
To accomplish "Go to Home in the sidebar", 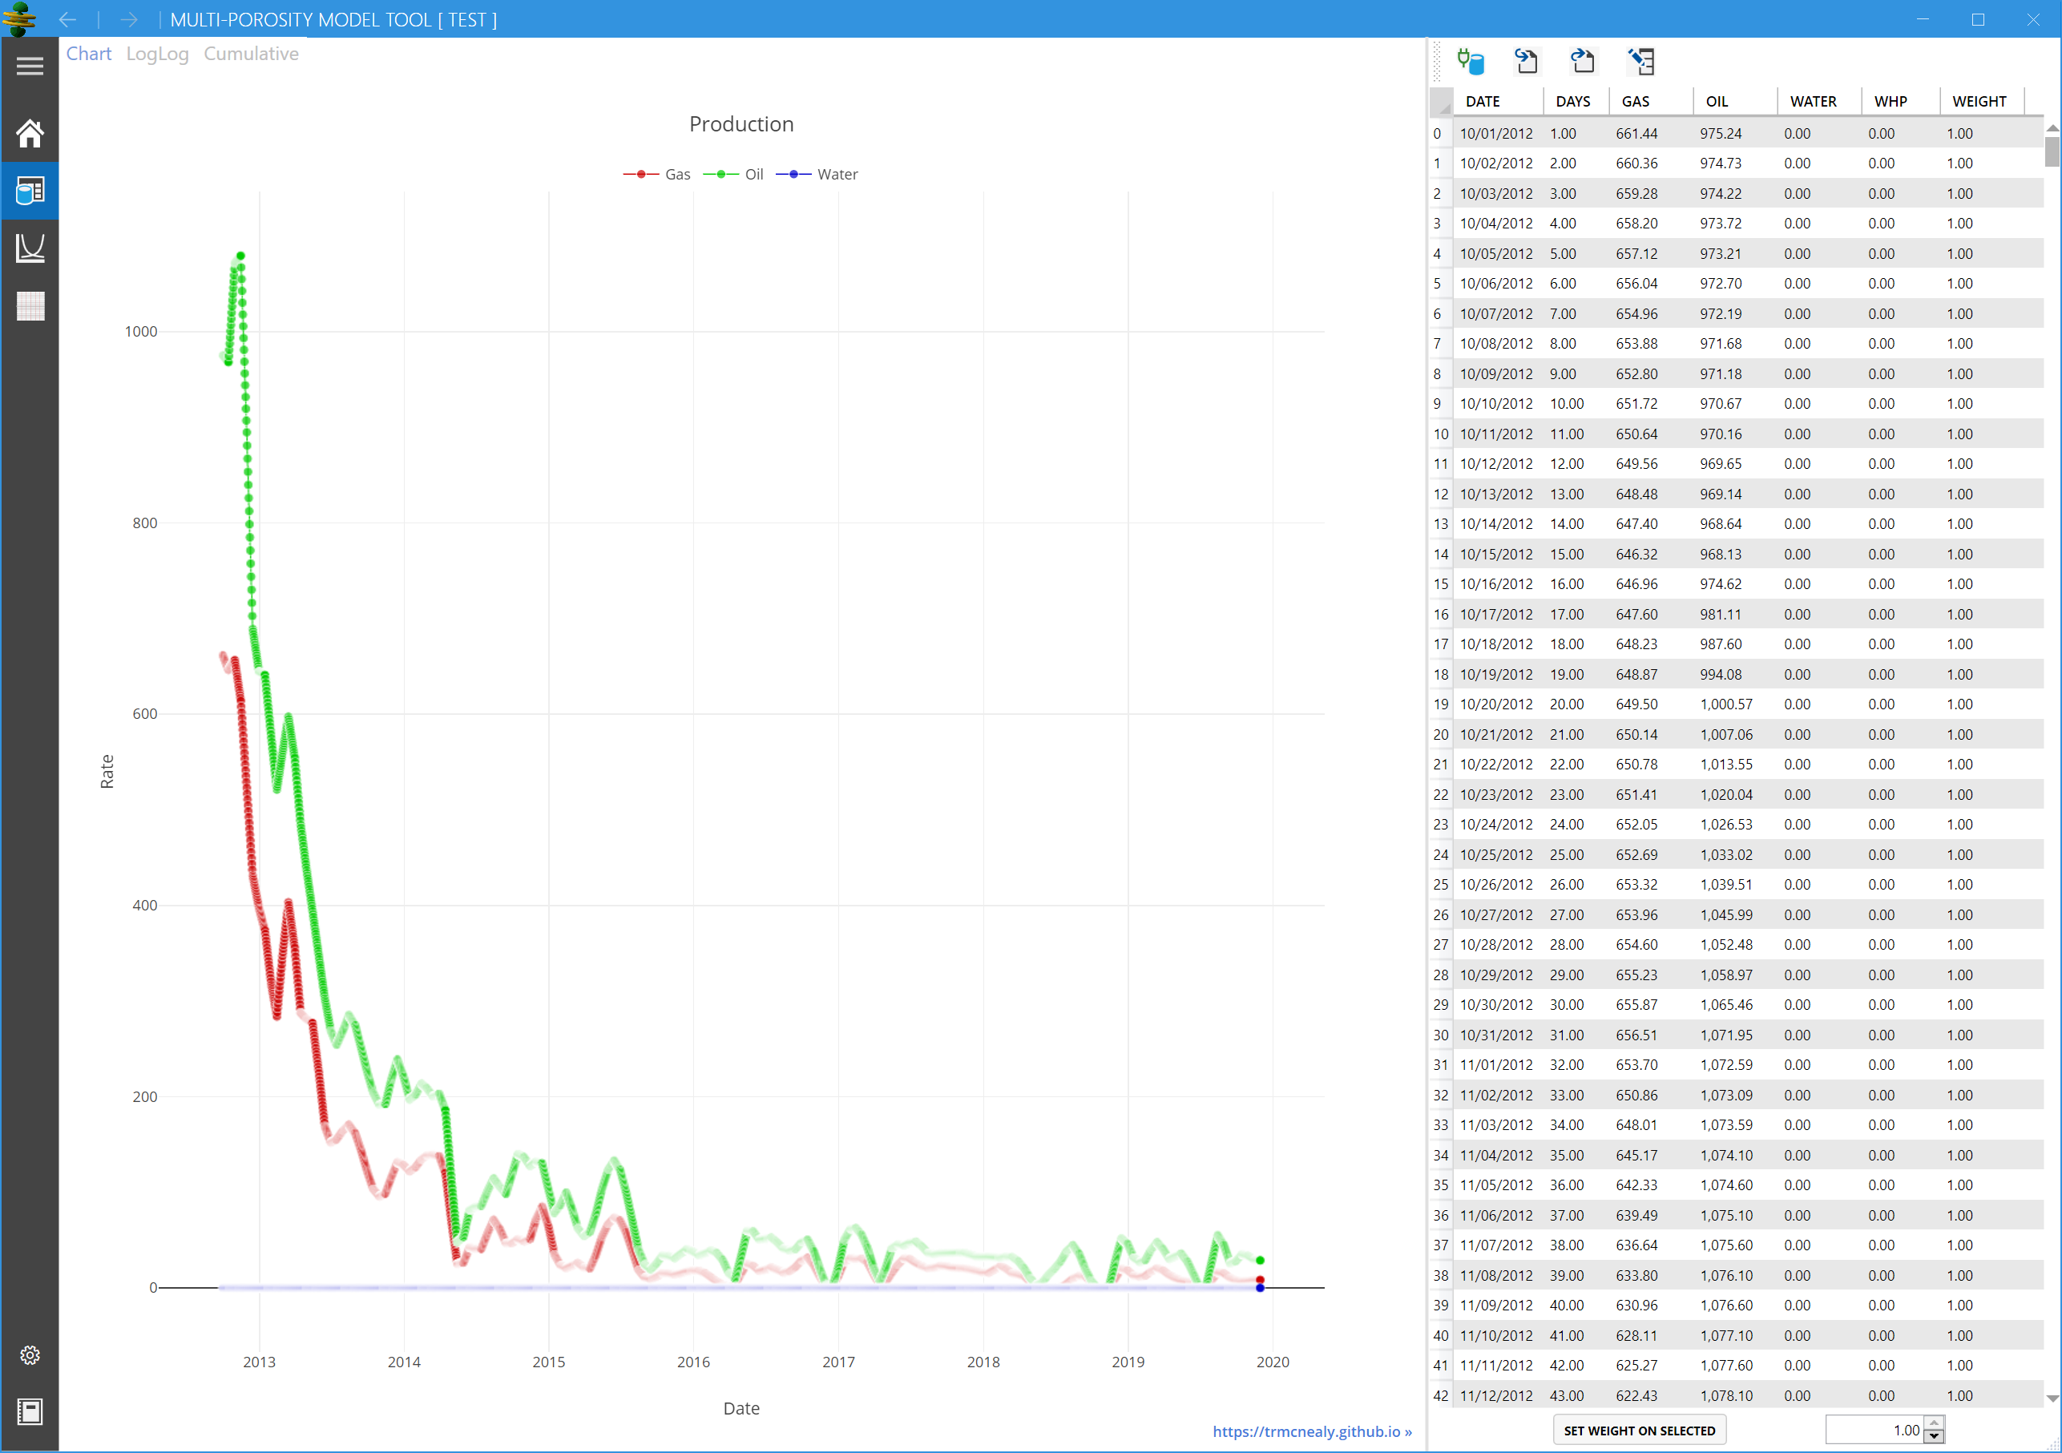I will [30, 133].
